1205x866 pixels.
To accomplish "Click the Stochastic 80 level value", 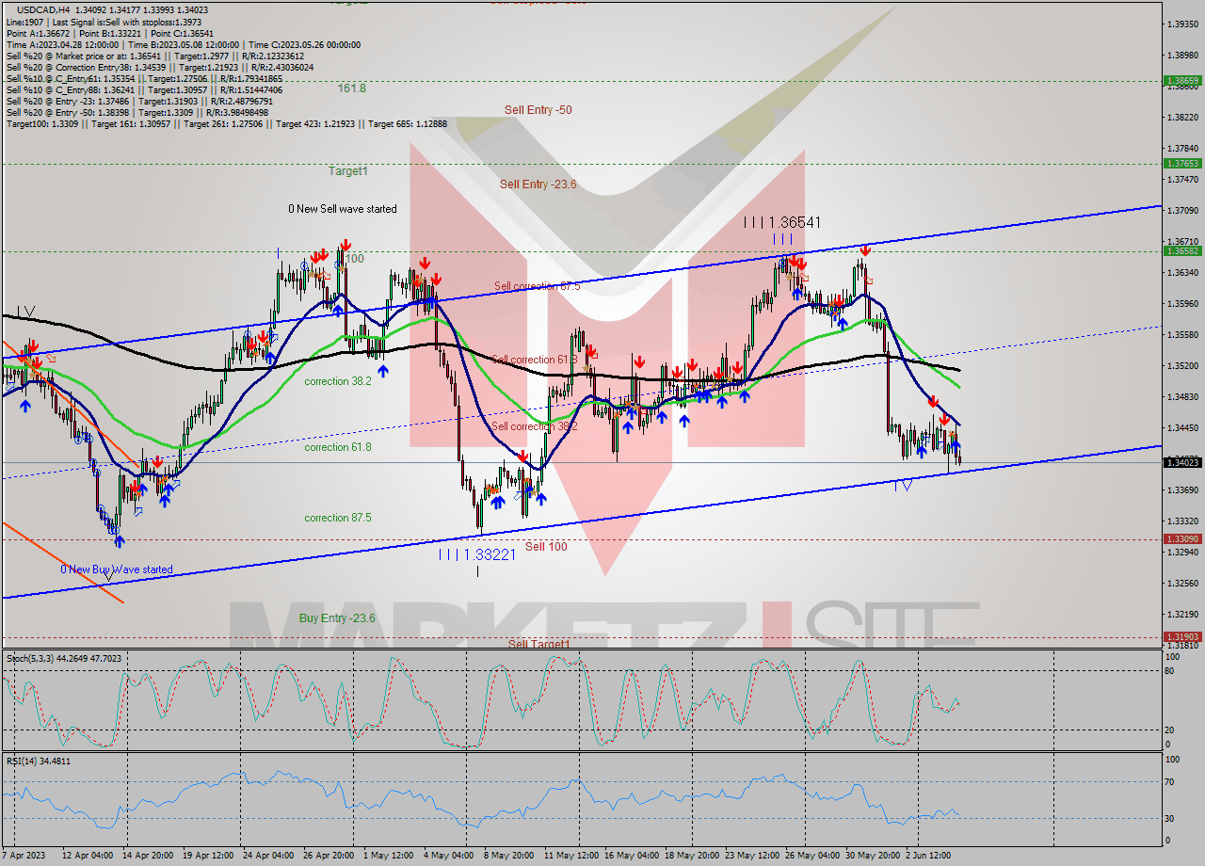I will pyautogui.click(x=1168, y=671).
